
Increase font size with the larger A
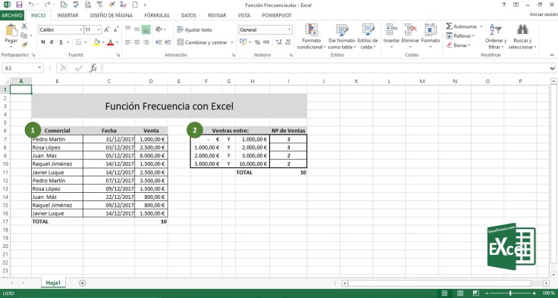(107, 29)
